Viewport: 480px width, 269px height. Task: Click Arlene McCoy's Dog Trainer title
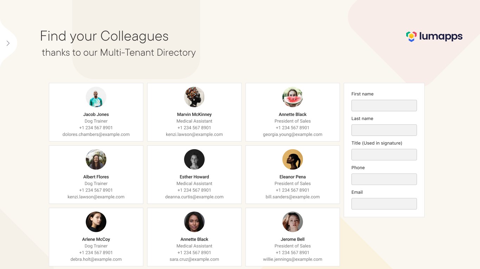click(x=96, y=246)
